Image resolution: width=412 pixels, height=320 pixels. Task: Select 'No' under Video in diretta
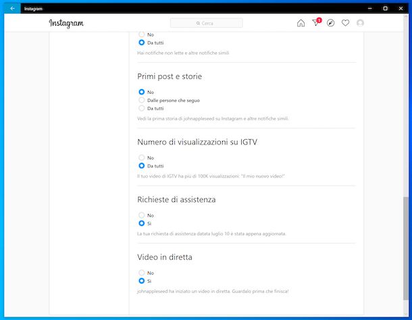[142, 273]
